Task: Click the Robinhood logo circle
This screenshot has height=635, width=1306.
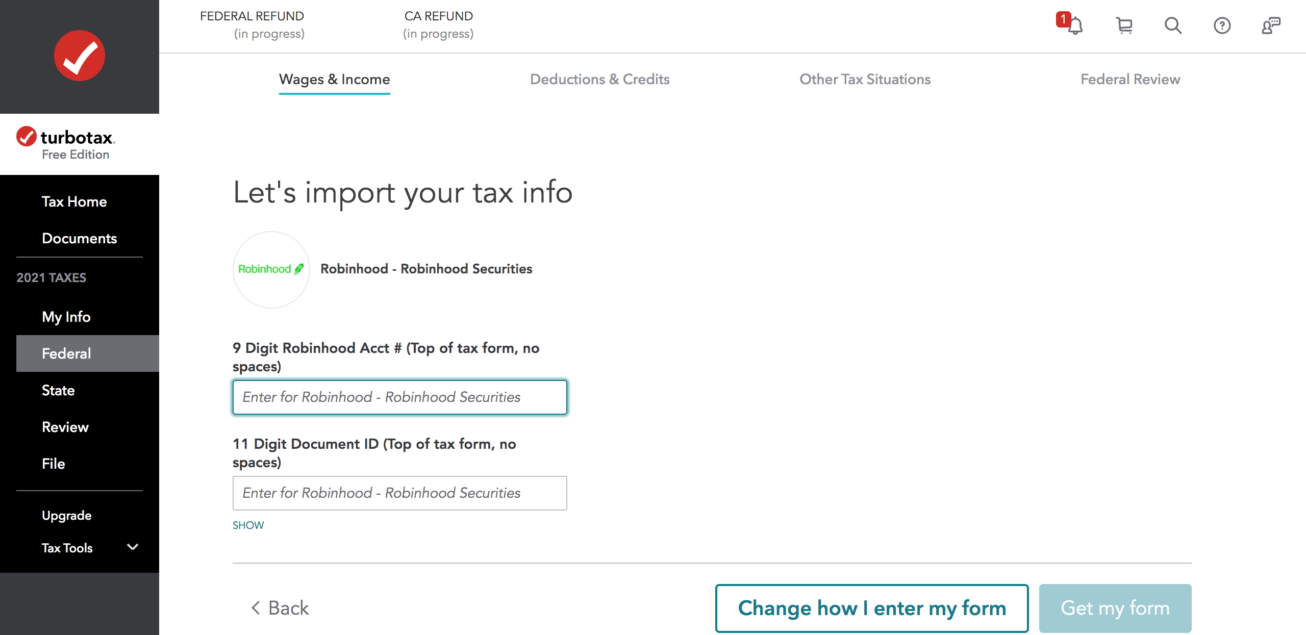Action: (271, 269)
